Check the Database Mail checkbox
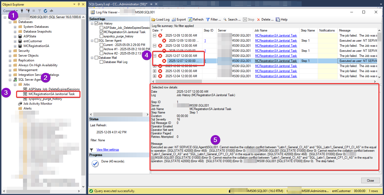 (96, 58)
